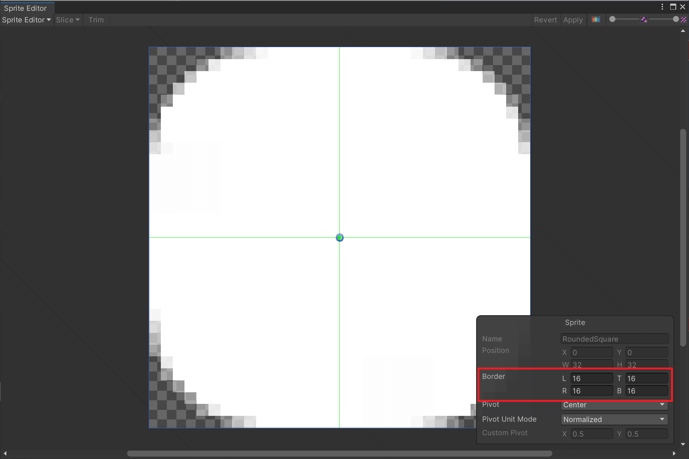This screenshot has height=459, width=689.
Task: Open the Sprite Editor mode dropdown
Action: click(x=26, y=20)
